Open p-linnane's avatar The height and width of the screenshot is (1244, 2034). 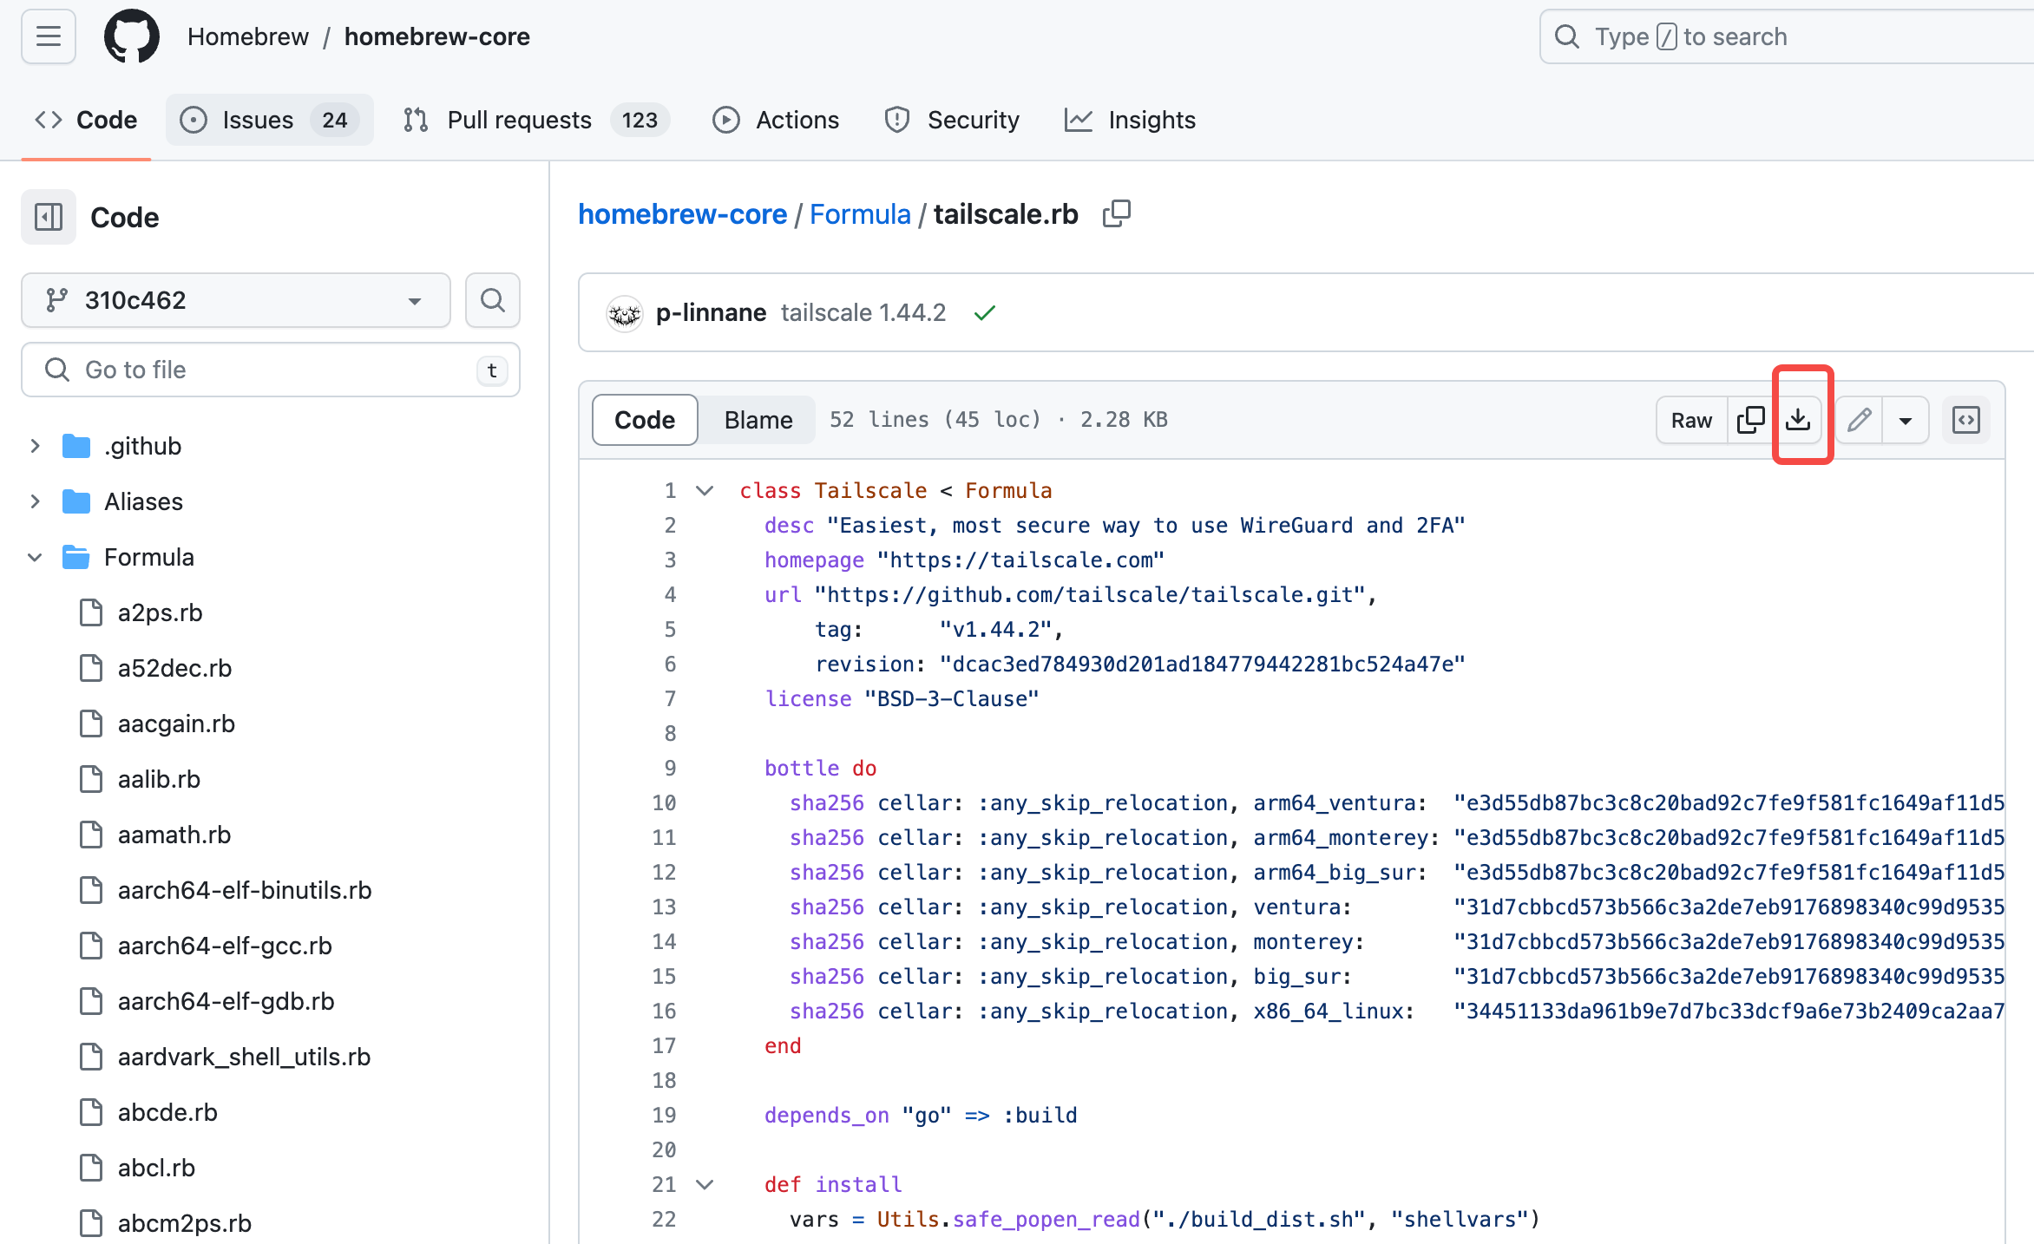(x=624, y=312)
